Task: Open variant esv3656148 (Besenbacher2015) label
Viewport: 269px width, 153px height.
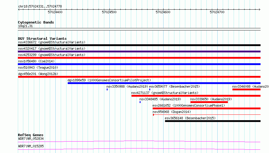Action: tap(190, 118)
